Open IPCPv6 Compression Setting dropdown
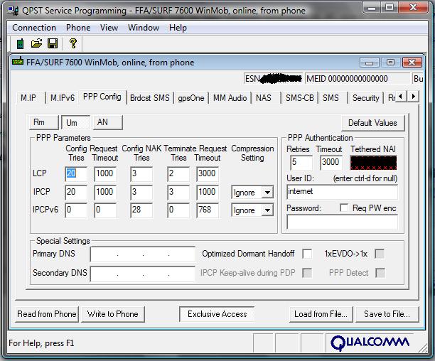 pyautogui.click(x=267, y=210)
